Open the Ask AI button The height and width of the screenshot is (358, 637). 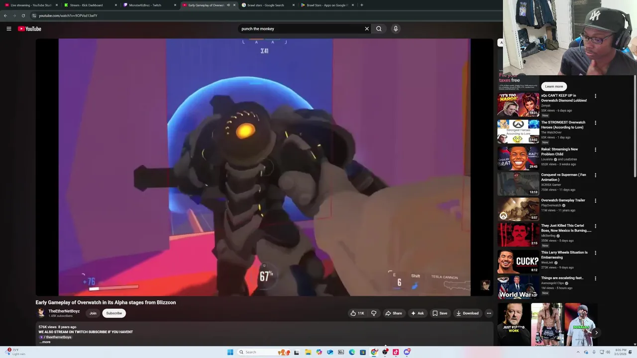[x=417, y=313]
